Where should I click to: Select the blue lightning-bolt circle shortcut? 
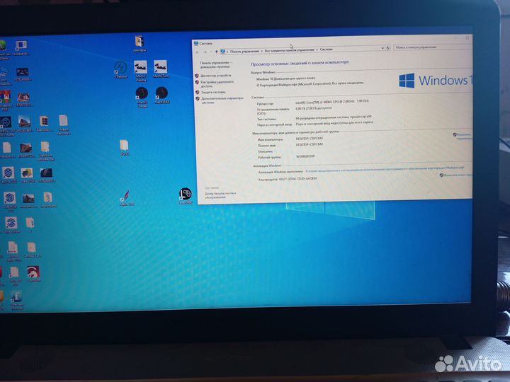120,69
